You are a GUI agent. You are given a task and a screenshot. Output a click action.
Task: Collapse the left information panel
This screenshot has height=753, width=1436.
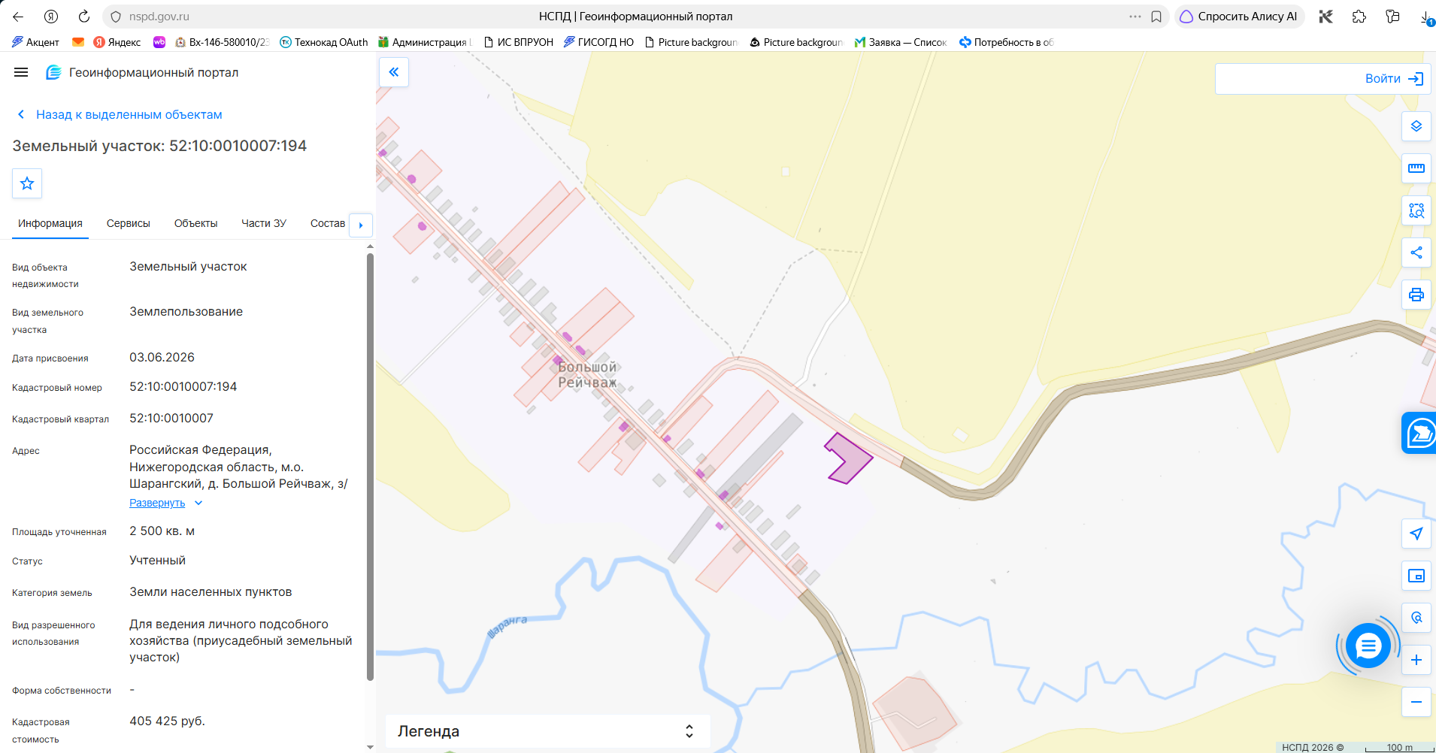[x=394, y=72]
